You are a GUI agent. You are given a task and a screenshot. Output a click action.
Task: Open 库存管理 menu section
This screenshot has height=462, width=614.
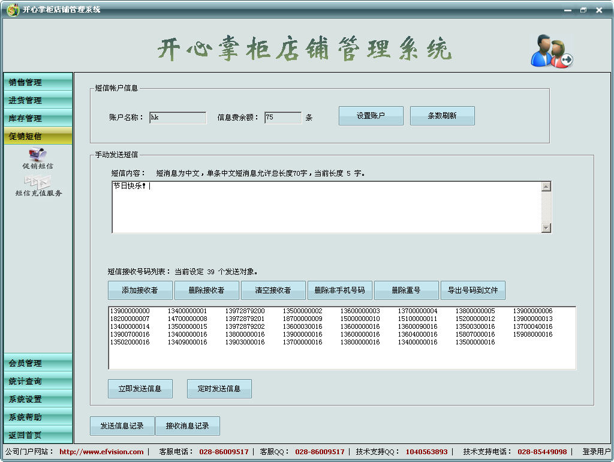38,118
